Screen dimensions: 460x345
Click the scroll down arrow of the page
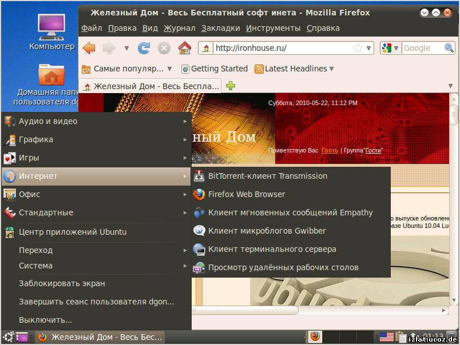tap(454, 300)
